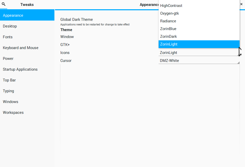Screen dimensions: 245x167
Task: Click the search magnifier icon
Action: point(4,4)
